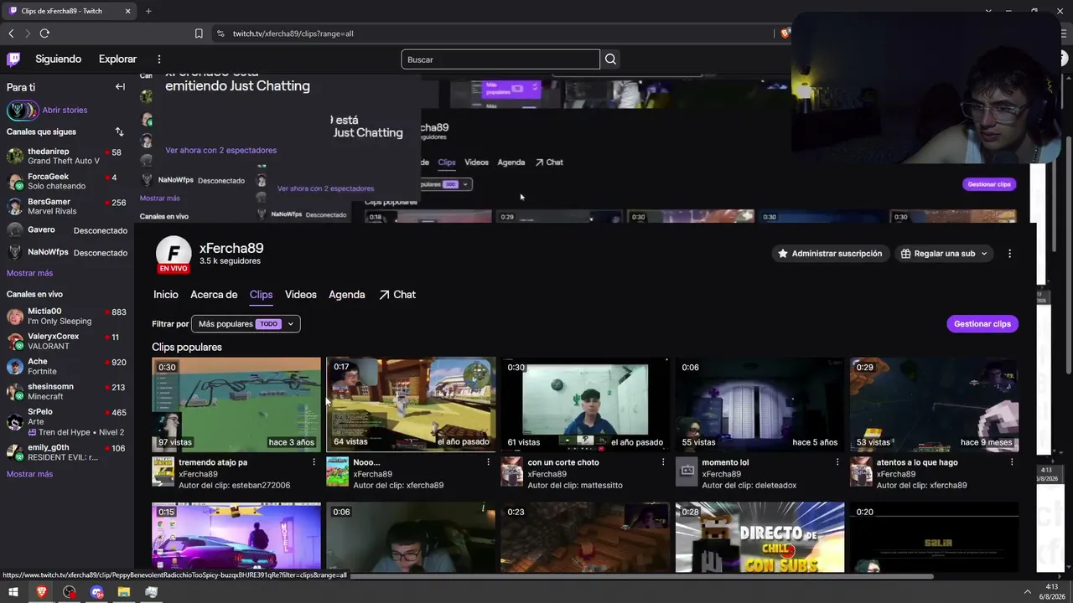Viewport: 1073px width, 603px height.
Task: Switch to the Inicio tab
Action: (166, 295)
